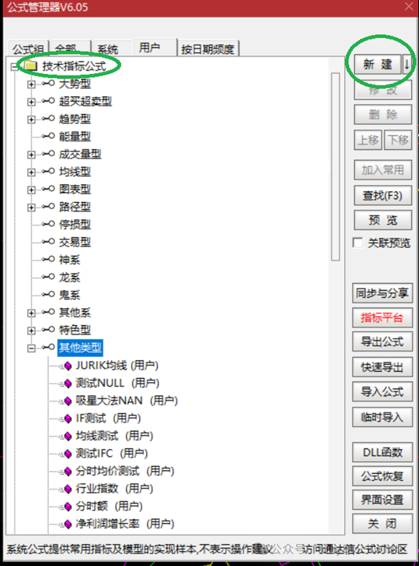Click the 新建 (New) button
Image resolution: width=419 pixels, height=566 pixels.
click(x=377, y=65)
